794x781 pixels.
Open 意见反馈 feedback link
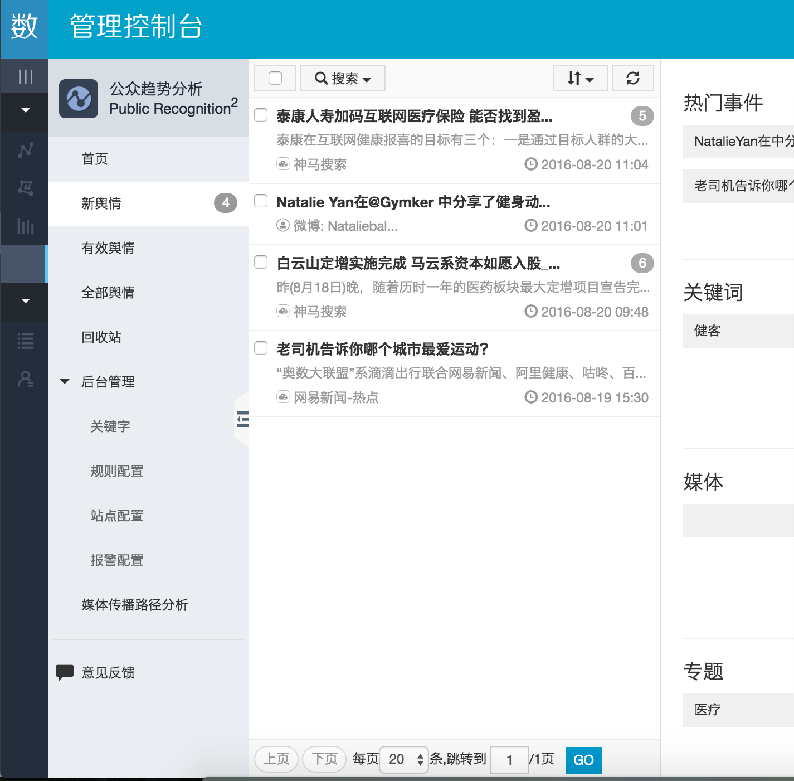tap(108, 673)
